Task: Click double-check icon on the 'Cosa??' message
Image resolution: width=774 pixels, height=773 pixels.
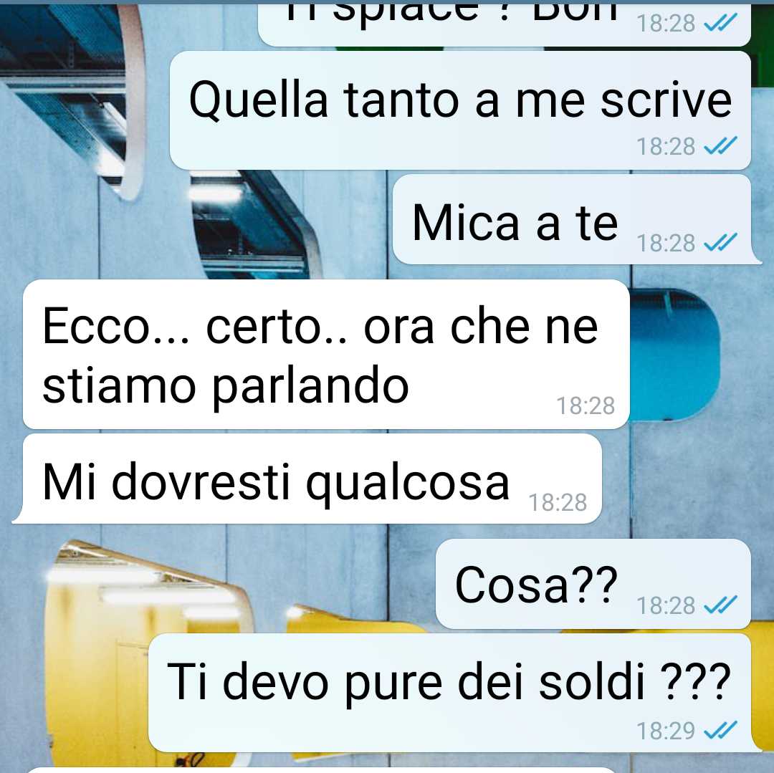Action: tap(721, 605)
